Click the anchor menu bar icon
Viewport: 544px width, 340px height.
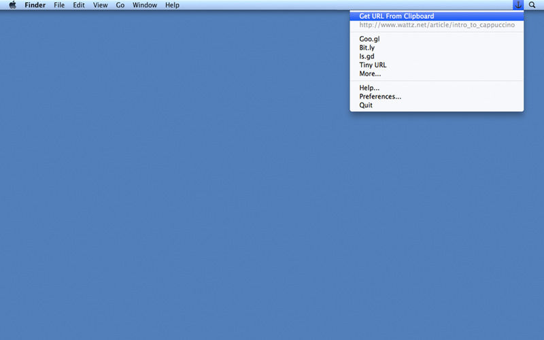tap(518, 5)
